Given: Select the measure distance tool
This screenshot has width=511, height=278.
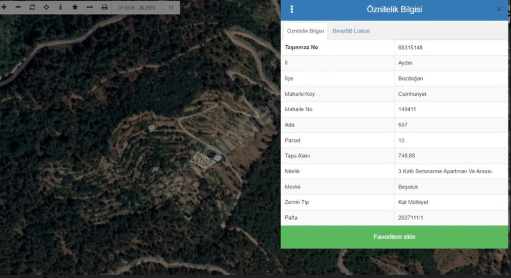Looking at the screenshot, I should pos(90,7).
